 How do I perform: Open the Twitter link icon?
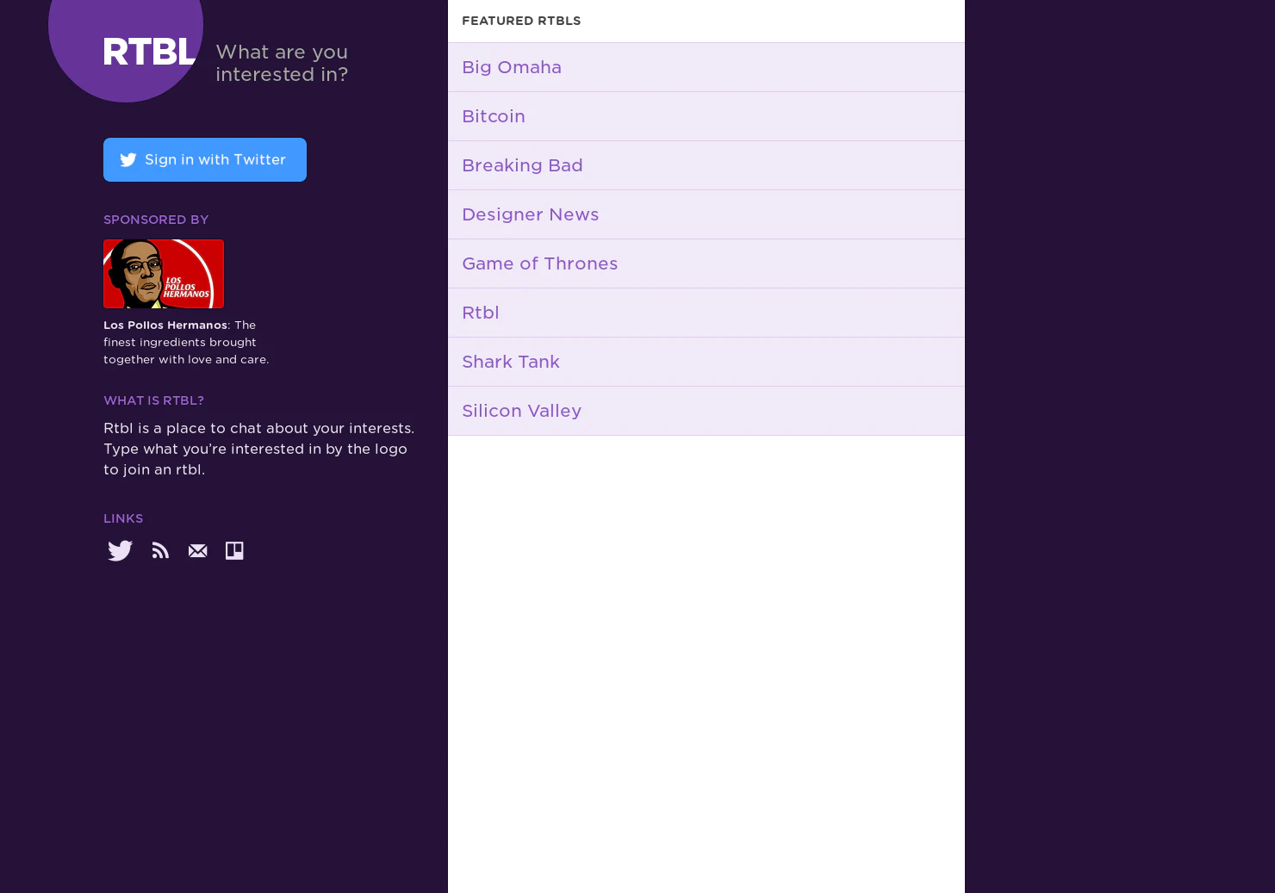click(x=120, y=550)
